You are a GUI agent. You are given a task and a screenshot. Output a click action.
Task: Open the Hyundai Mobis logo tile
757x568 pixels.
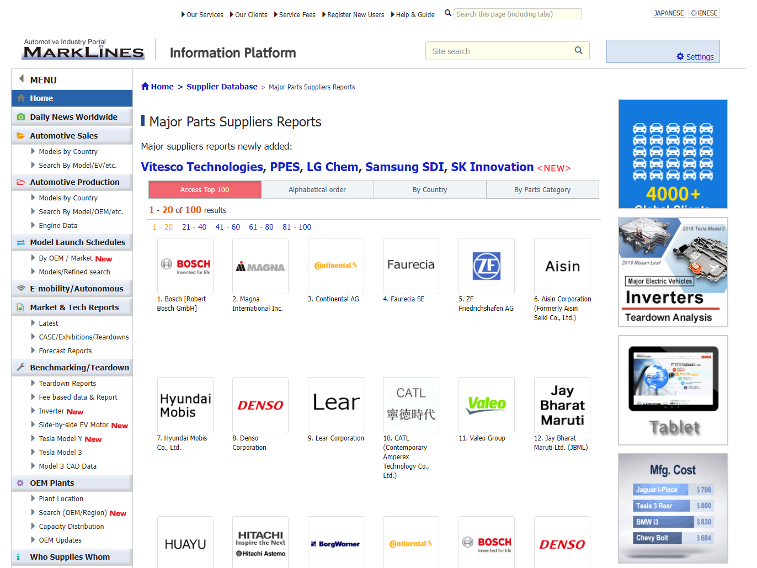tap(185, 405)
